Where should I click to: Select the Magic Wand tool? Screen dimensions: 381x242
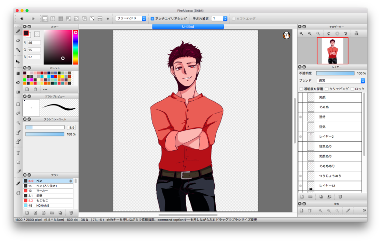(x=18, y=123)
